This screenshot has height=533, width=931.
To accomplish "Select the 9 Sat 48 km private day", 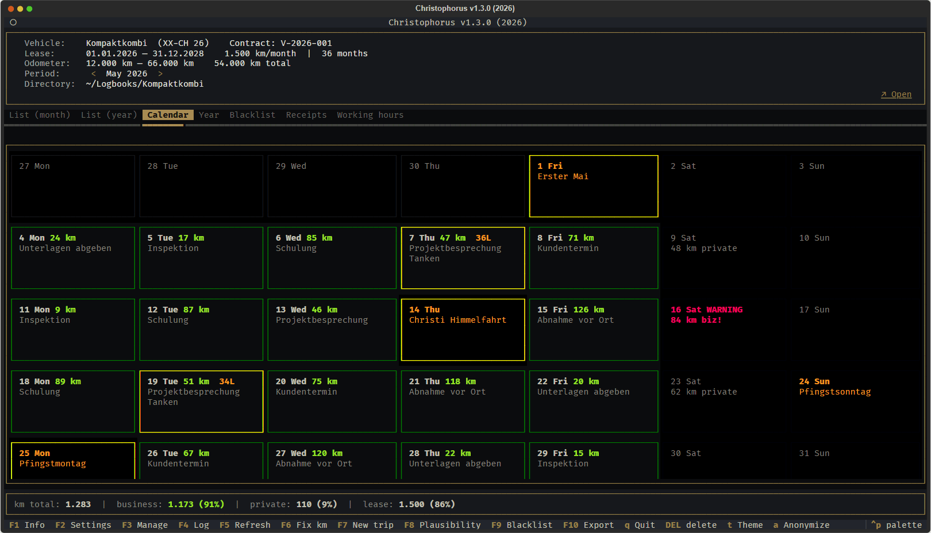I will click(x=725, y=258).
